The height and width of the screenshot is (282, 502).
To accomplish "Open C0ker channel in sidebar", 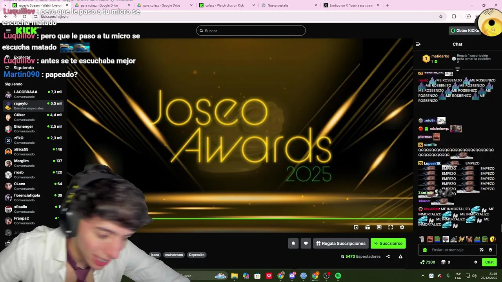I will tap(33, 117).
